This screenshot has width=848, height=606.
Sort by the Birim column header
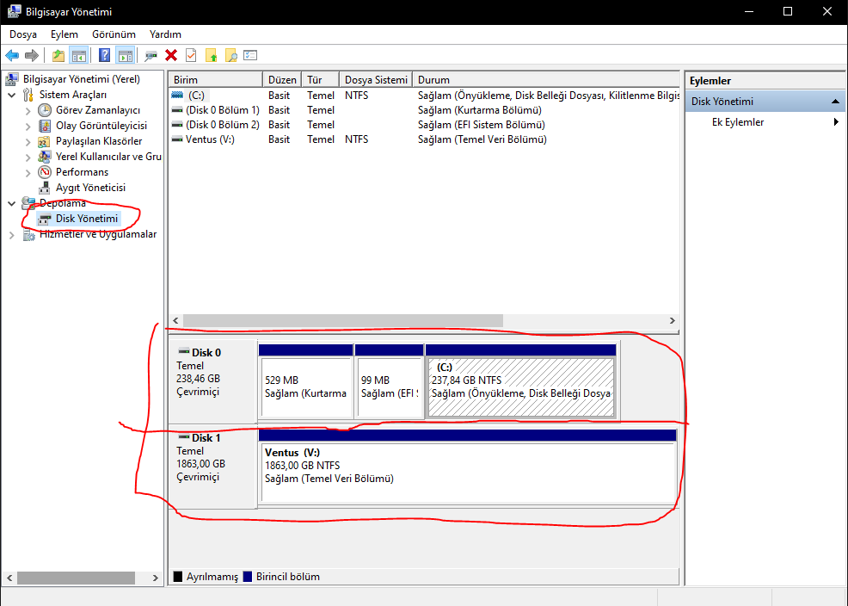pos(215,79)
